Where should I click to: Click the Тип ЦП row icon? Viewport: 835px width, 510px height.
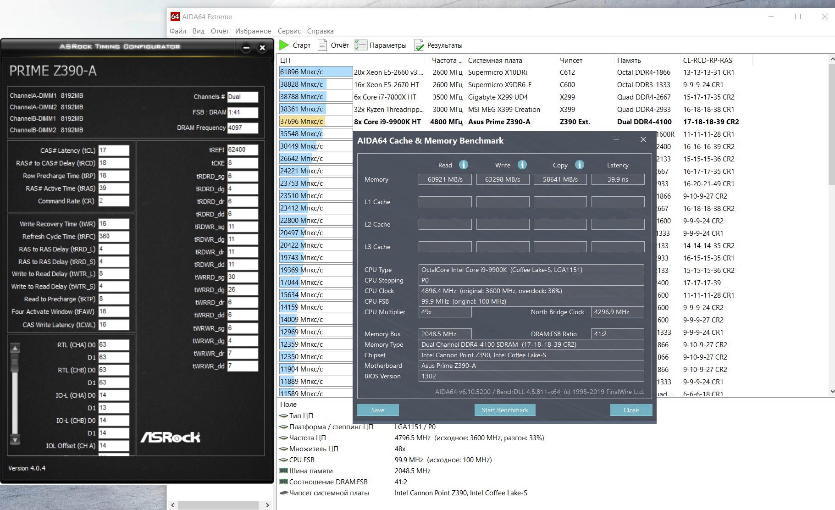pos(284,416)
